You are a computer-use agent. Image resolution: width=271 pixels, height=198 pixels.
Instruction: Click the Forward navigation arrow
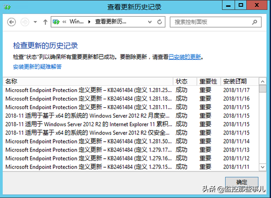click(25, 22)
